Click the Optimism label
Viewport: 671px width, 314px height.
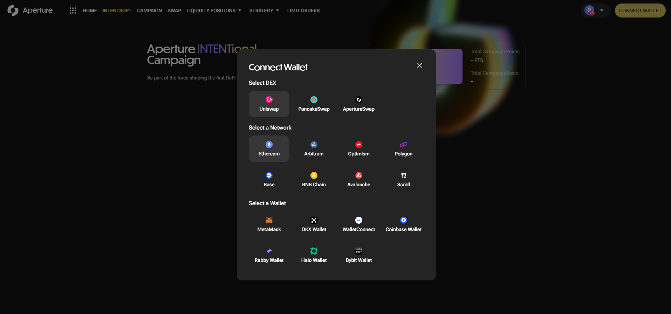pos(359,154)
